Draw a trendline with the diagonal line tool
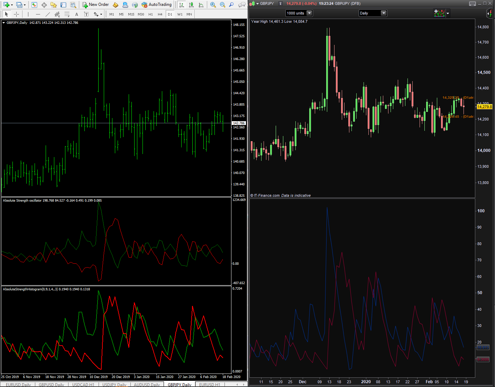Viewport: 495px width, 387px height. (48, 14)
